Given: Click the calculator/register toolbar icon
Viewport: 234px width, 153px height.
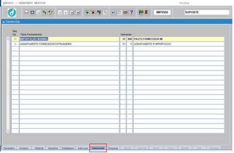Looking at the screenshot, I should click(x=141, y=12).
